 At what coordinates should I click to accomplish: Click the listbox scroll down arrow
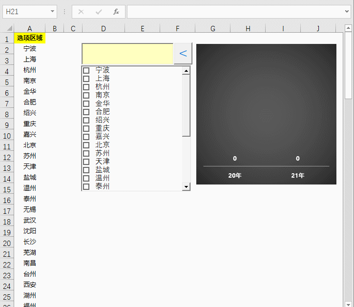(x=186, y=186)
